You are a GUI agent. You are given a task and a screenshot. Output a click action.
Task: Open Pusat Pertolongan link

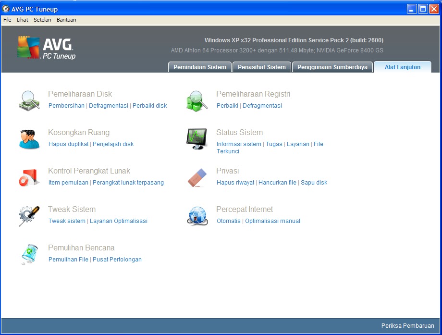tap(117, 260)
